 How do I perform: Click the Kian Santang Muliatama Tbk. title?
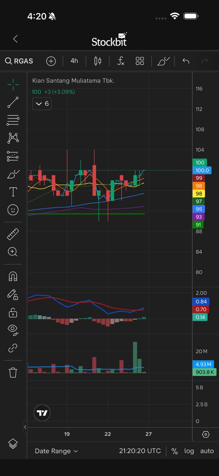(73, 80)
